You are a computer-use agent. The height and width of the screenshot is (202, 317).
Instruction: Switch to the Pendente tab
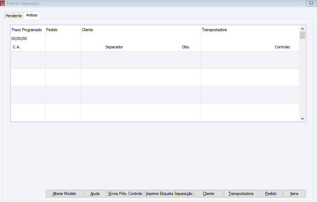pyautogui.click(x=14, y=15)
